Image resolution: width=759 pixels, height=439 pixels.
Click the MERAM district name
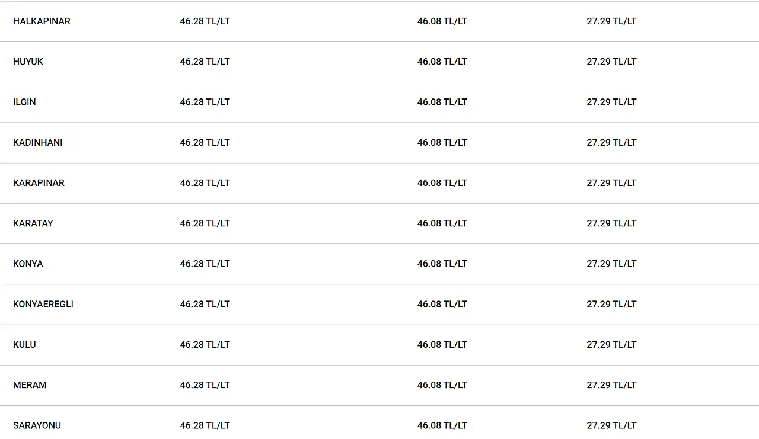(x=30, y=385)
